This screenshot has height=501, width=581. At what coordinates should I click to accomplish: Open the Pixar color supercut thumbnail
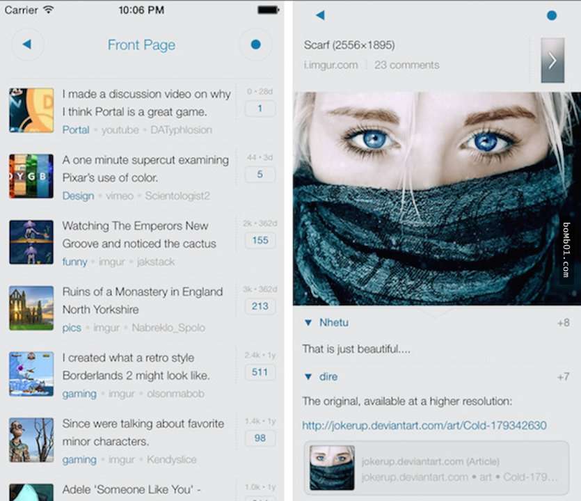pos(31,176)
